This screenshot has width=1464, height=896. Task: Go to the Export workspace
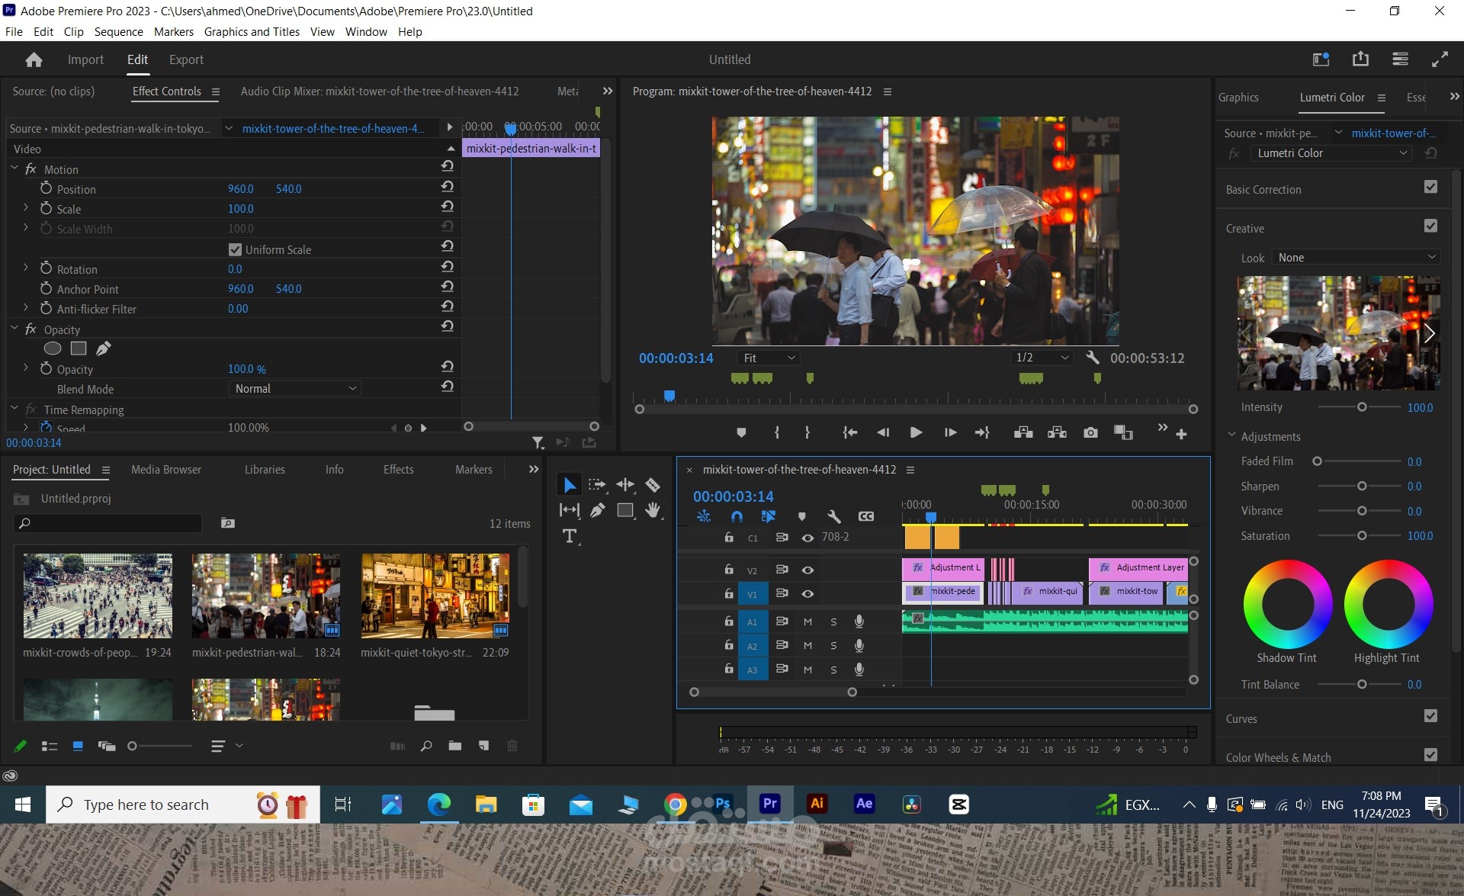186,59
